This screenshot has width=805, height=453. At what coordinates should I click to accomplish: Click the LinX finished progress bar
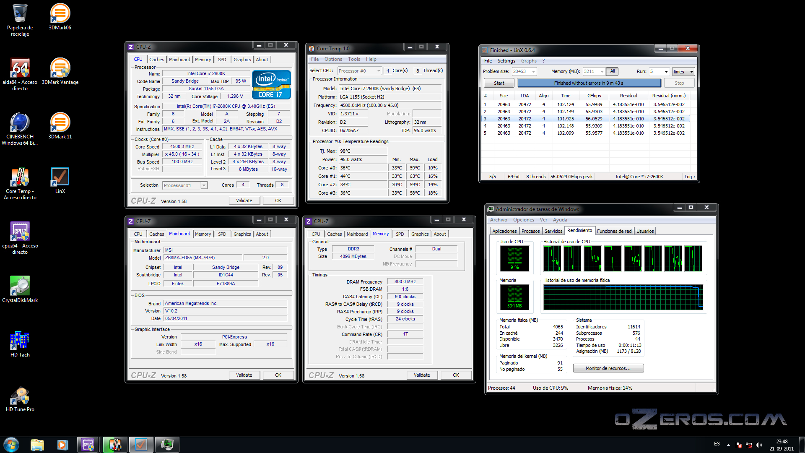[x=589, y=83]
